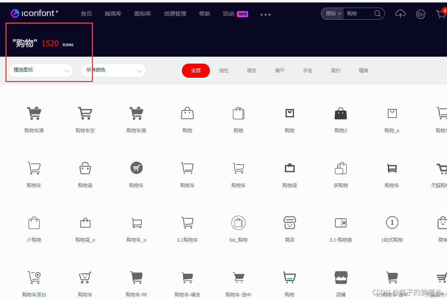Select the solid black 购物2 bag icon

(341, 113)
